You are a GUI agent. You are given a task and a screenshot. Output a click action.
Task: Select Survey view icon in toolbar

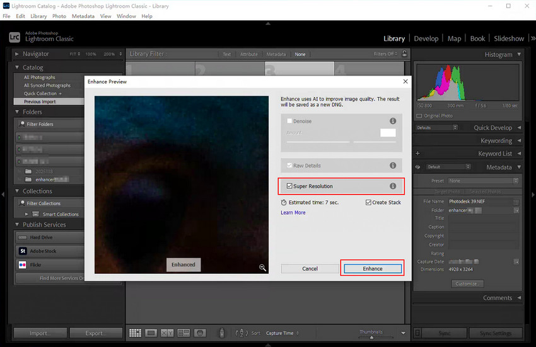click(184, 333)
